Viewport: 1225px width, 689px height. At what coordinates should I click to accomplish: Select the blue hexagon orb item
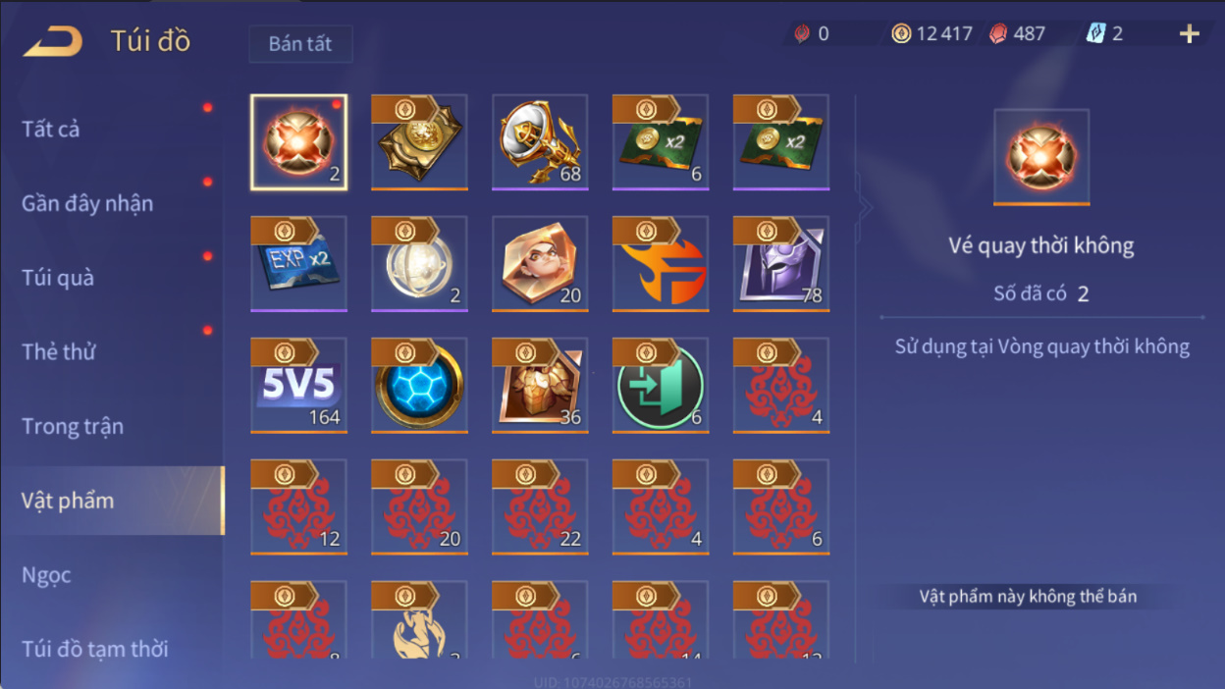[x=419, y=385]
